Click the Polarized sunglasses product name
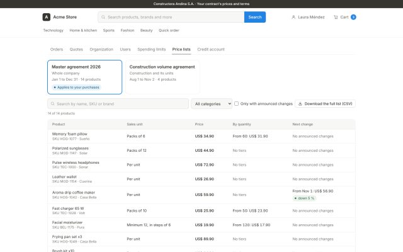Viewport: 403px width, 252px height. [x=71, y=149]
